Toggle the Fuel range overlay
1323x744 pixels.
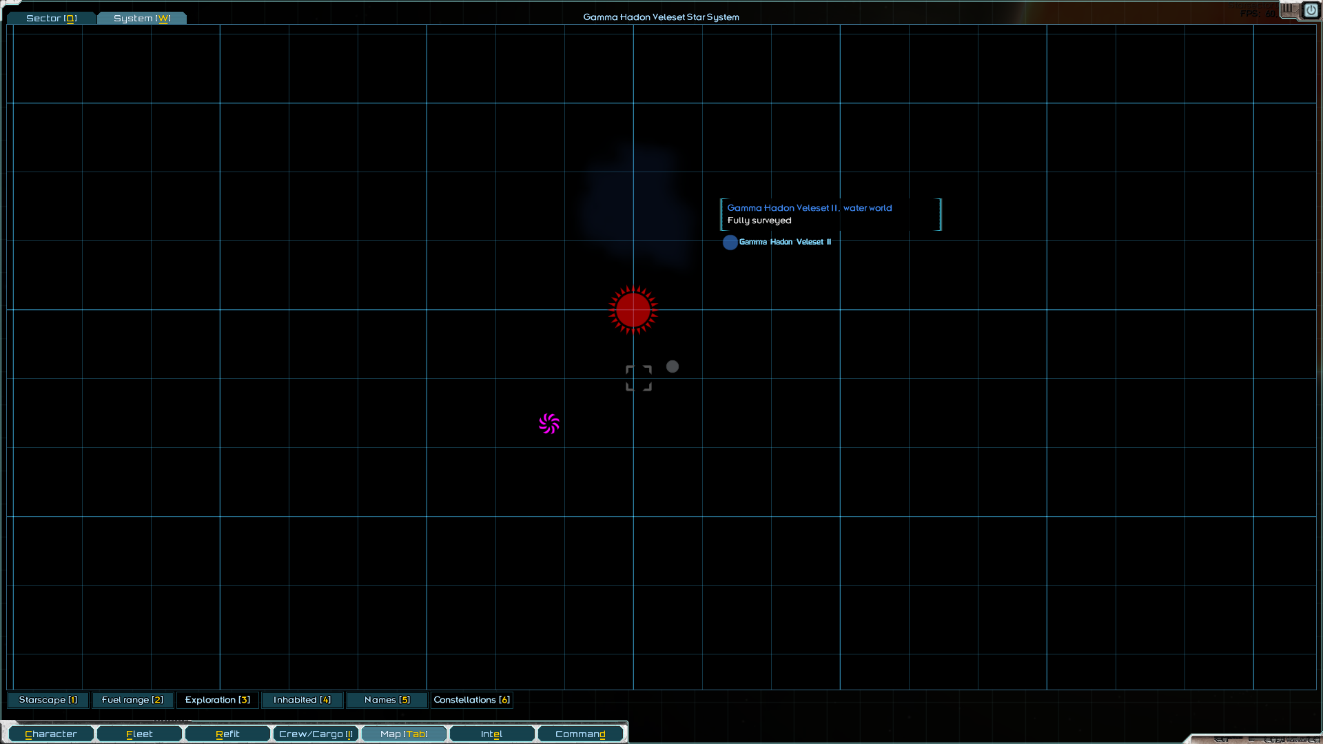(x=132, y=700)
